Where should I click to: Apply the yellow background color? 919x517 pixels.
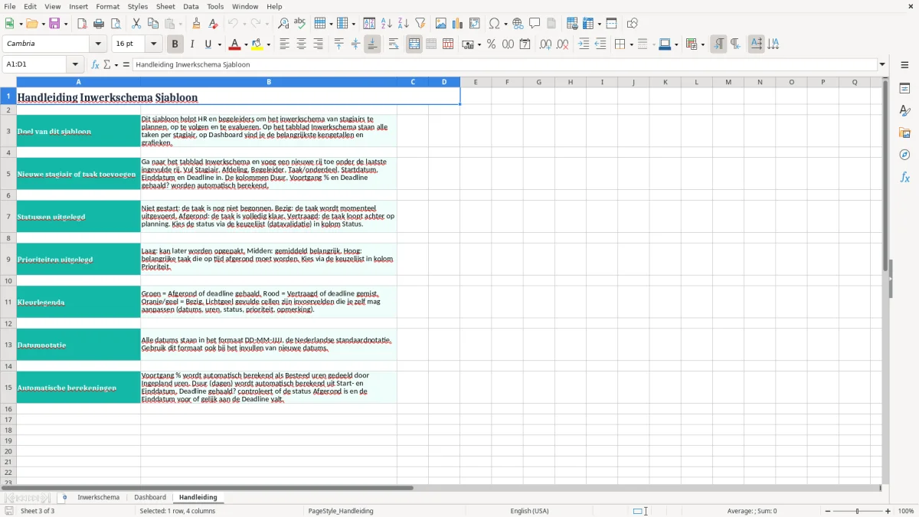point(257,44)
